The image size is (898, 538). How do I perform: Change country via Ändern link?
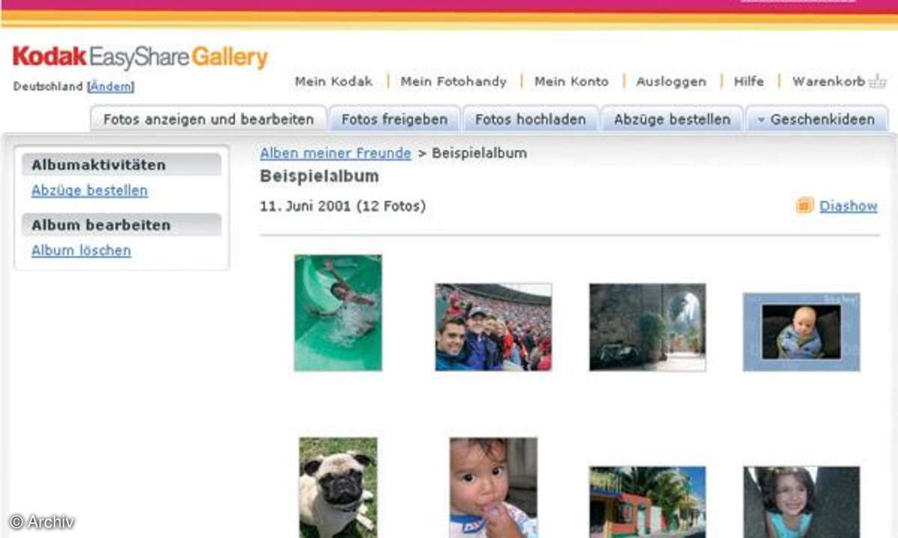coord(112,87)
